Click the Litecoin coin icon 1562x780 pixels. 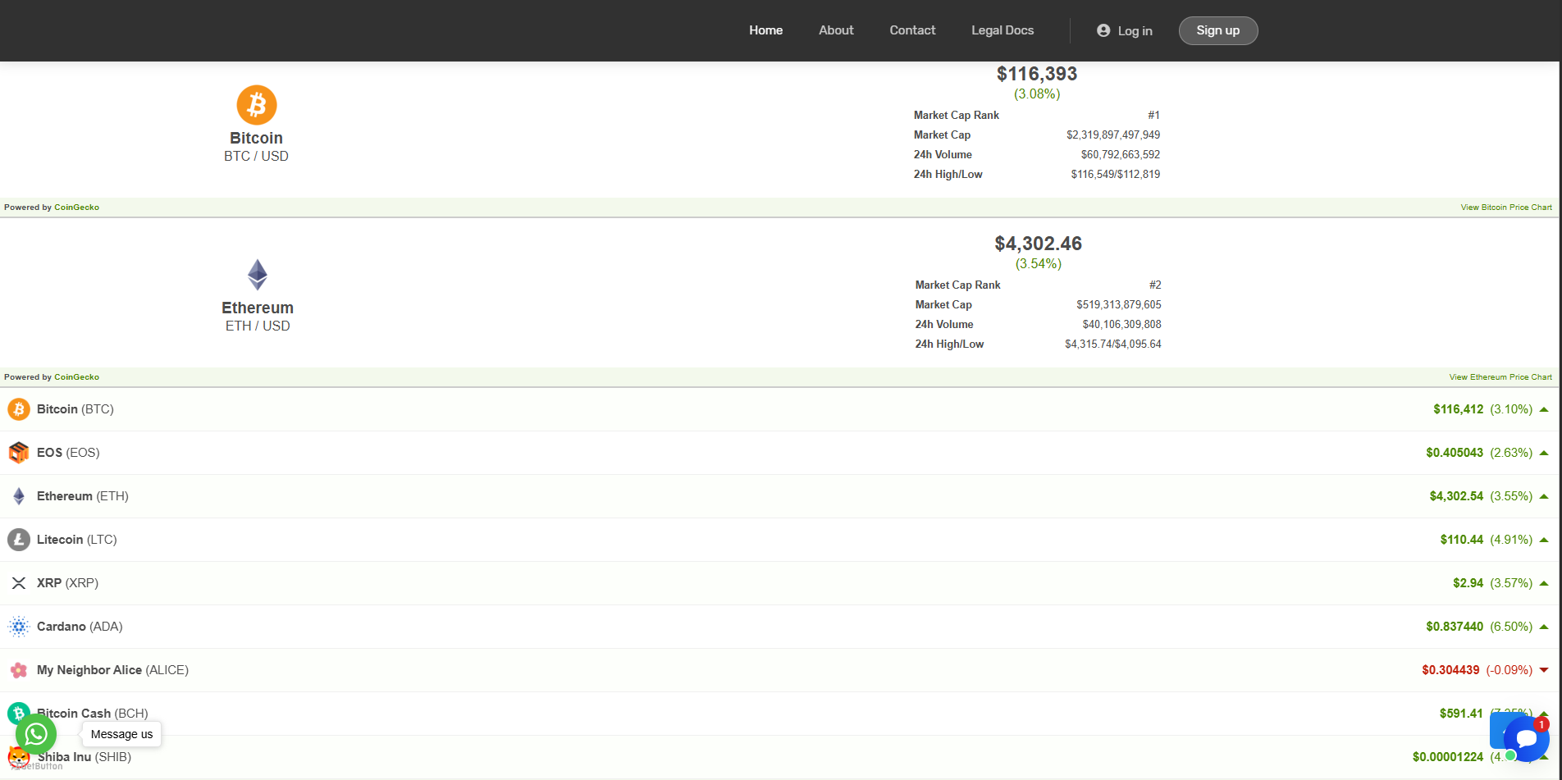pos(19,540)
